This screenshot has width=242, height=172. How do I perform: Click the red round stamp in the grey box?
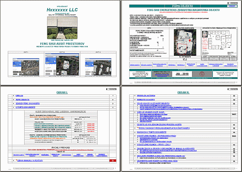tap(202, 74)
